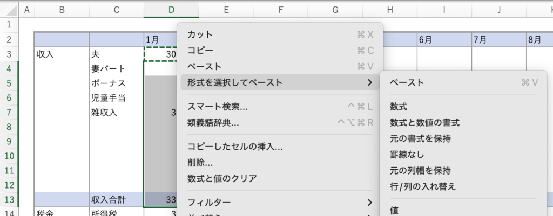553x216 pixels.
Task: Click 削除... in the context menu
Action: (x=200, y=163)
